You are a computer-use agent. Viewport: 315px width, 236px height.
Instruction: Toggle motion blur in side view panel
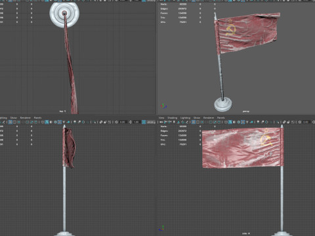262,122
